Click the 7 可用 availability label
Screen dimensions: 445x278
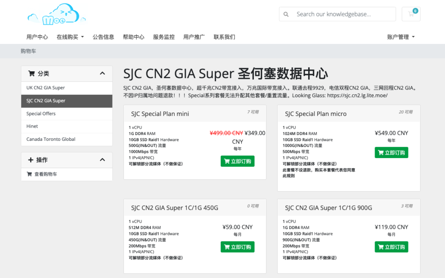pyautogui.click(x=253, y=112)
